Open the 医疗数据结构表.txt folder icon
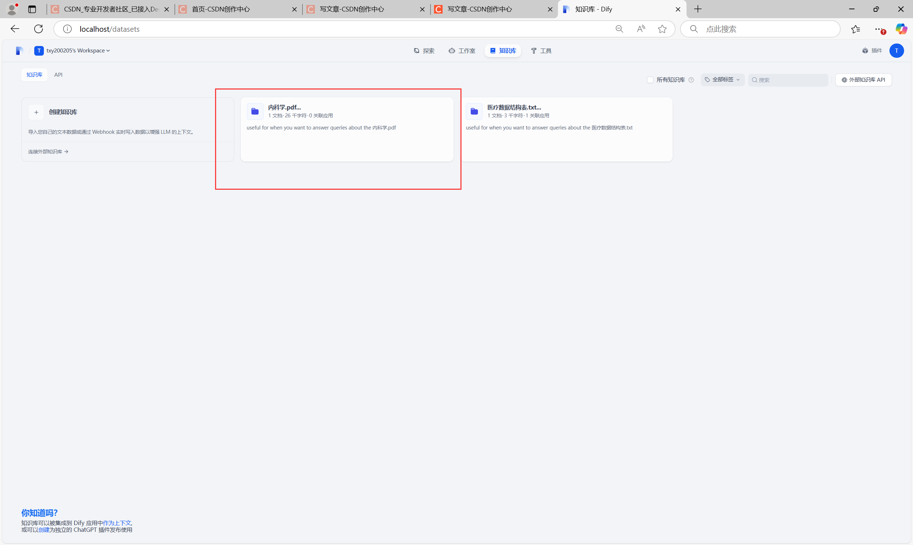The height and width of the screenshot is (545, 913). 474,111
